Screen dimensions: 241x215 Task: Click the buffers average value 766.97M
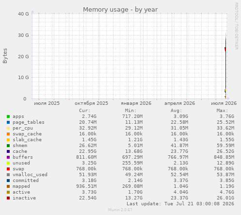178,157
